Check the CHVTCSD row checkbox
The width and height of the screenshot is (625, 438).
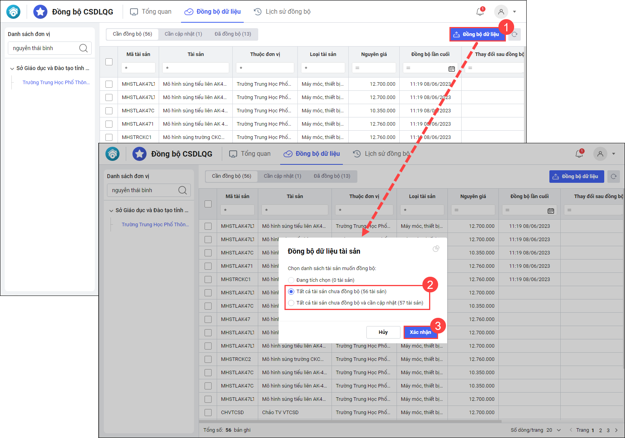(x=208, y=413)
